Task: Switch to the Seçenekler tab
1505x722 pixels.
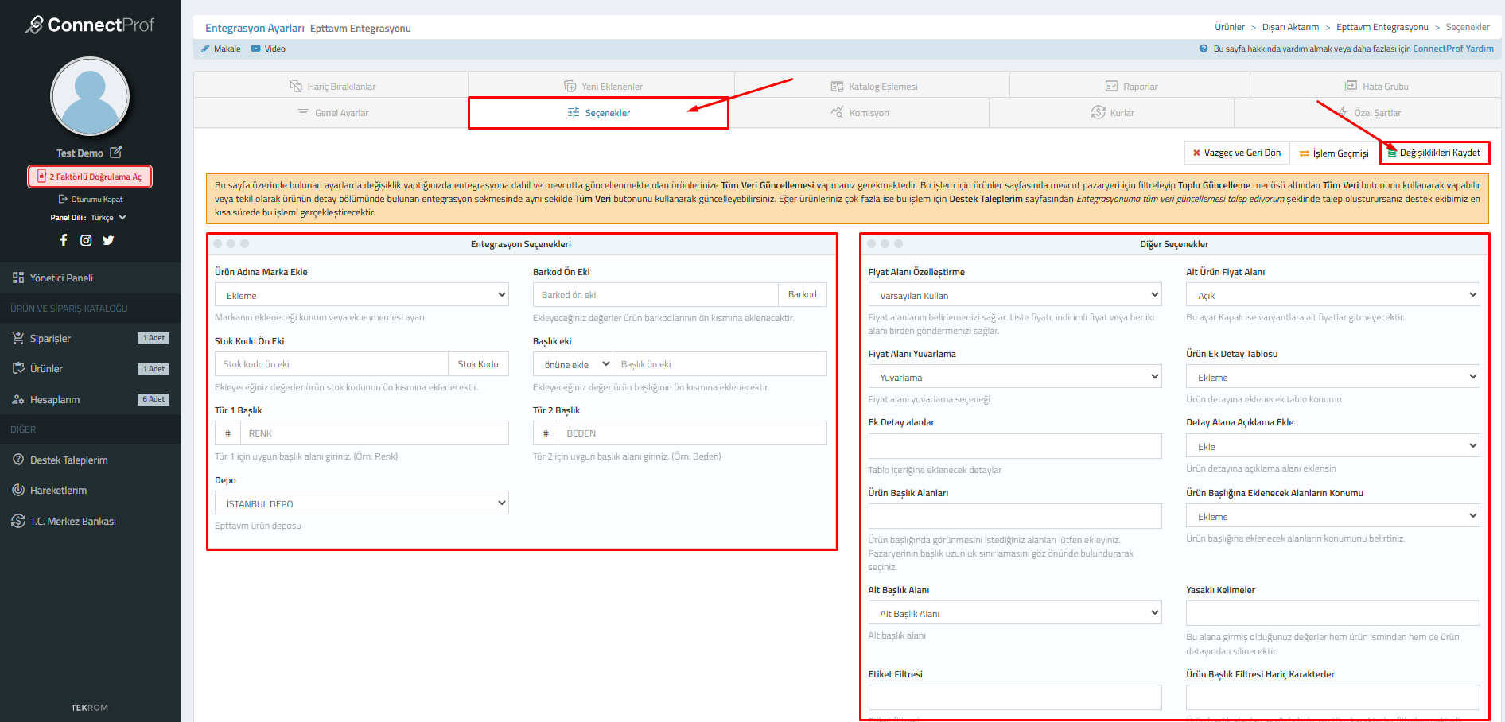Action: (x=598, y=113)
